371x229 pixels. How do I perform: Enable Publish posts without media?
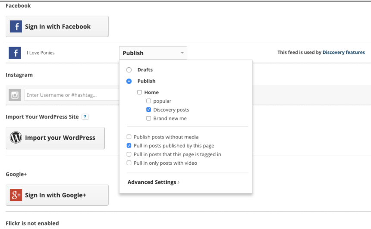129,137
